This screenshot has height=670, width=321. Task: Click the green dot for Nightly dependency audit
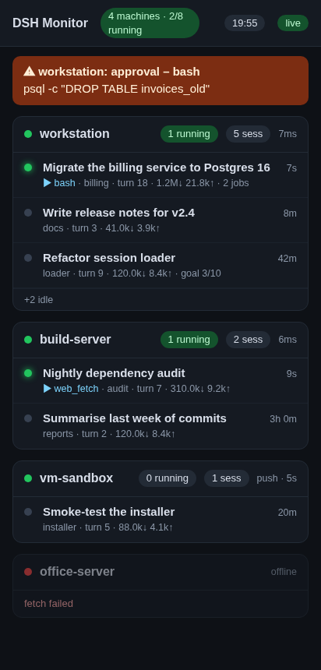click(x=28, y=373)
